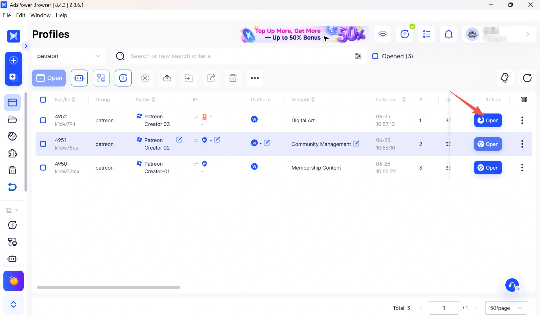Edit name icon for Patreon Creator 02
This screenshot has height=316, width=540.
click(179, 140)
